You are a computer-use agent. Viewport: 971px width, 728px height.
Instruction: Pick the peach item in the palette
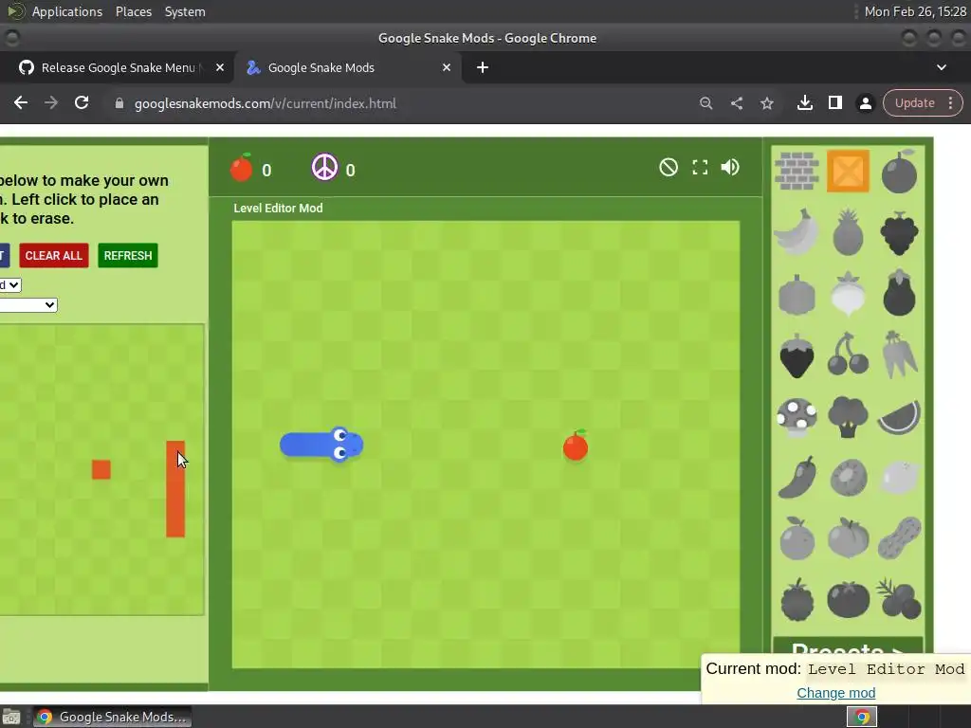[848, 538]
